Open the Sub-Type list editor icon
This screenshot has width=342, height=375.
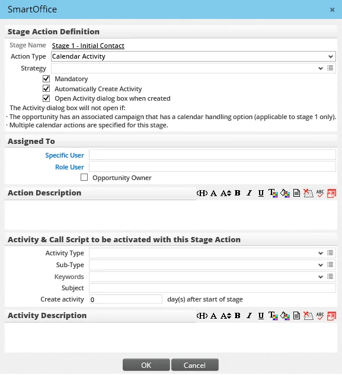pyautogui.click(x=330, y=264)
